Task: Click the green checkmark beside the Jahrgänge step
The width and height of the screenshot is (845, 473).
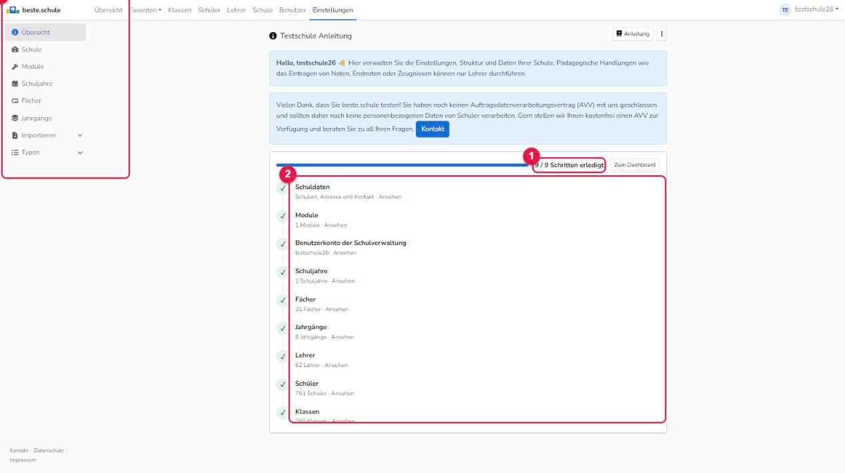Action: pyautogui.click(x=283, y=328)
